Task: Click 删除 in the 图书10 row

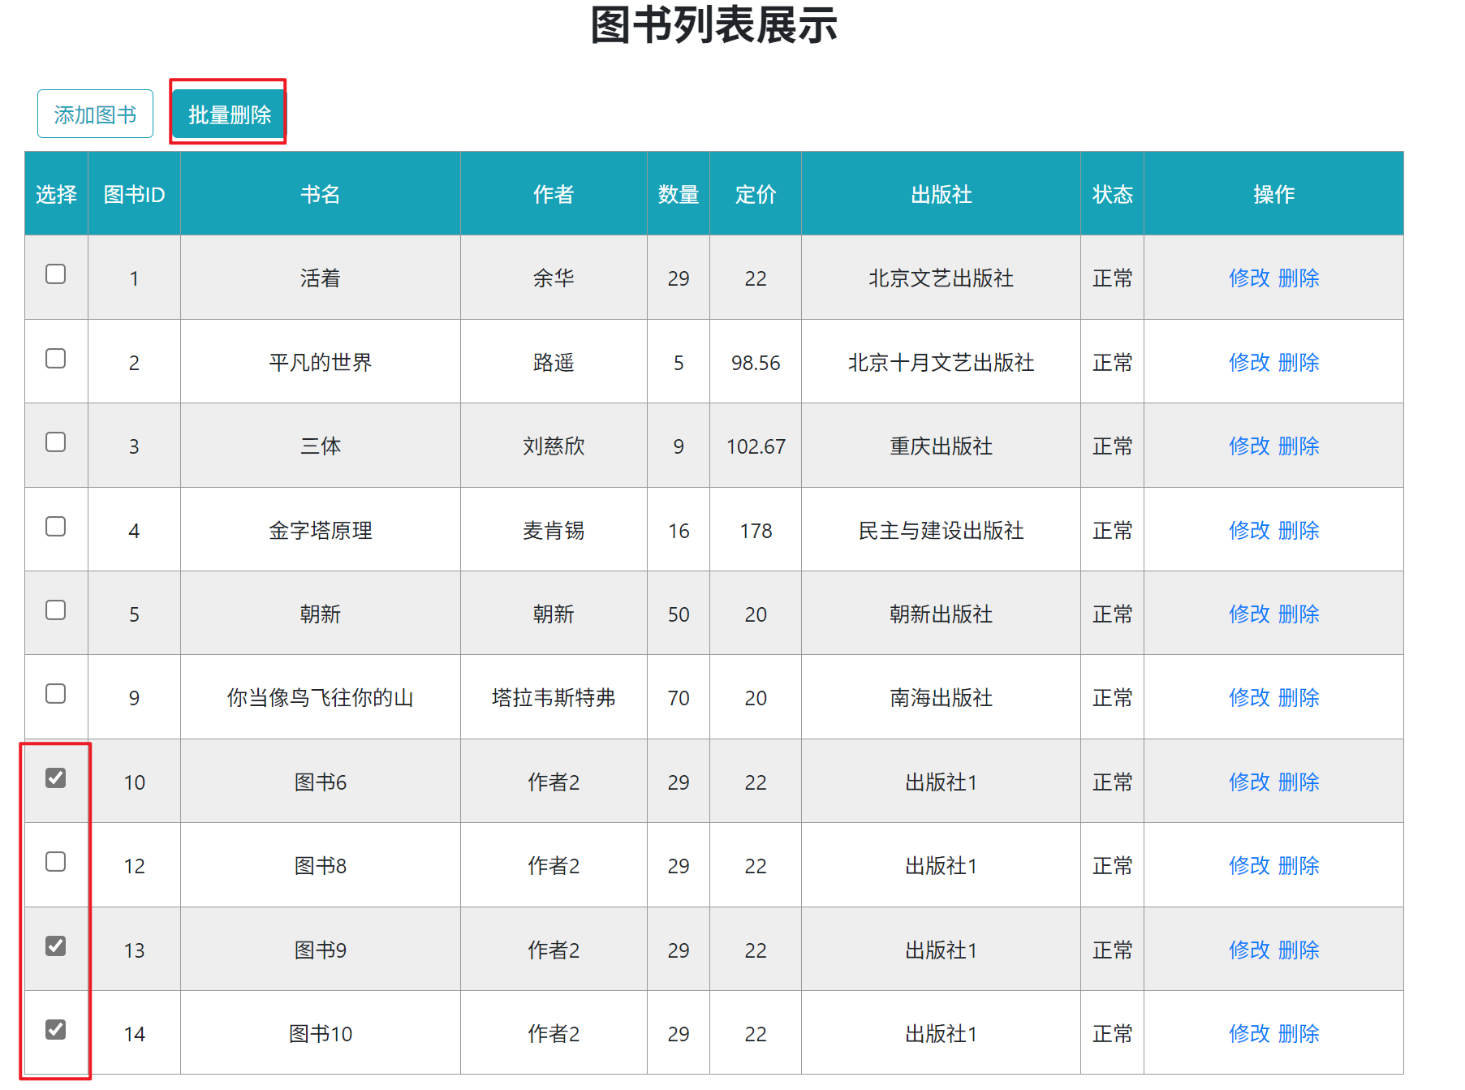Action: (x=1299, y=1033)
